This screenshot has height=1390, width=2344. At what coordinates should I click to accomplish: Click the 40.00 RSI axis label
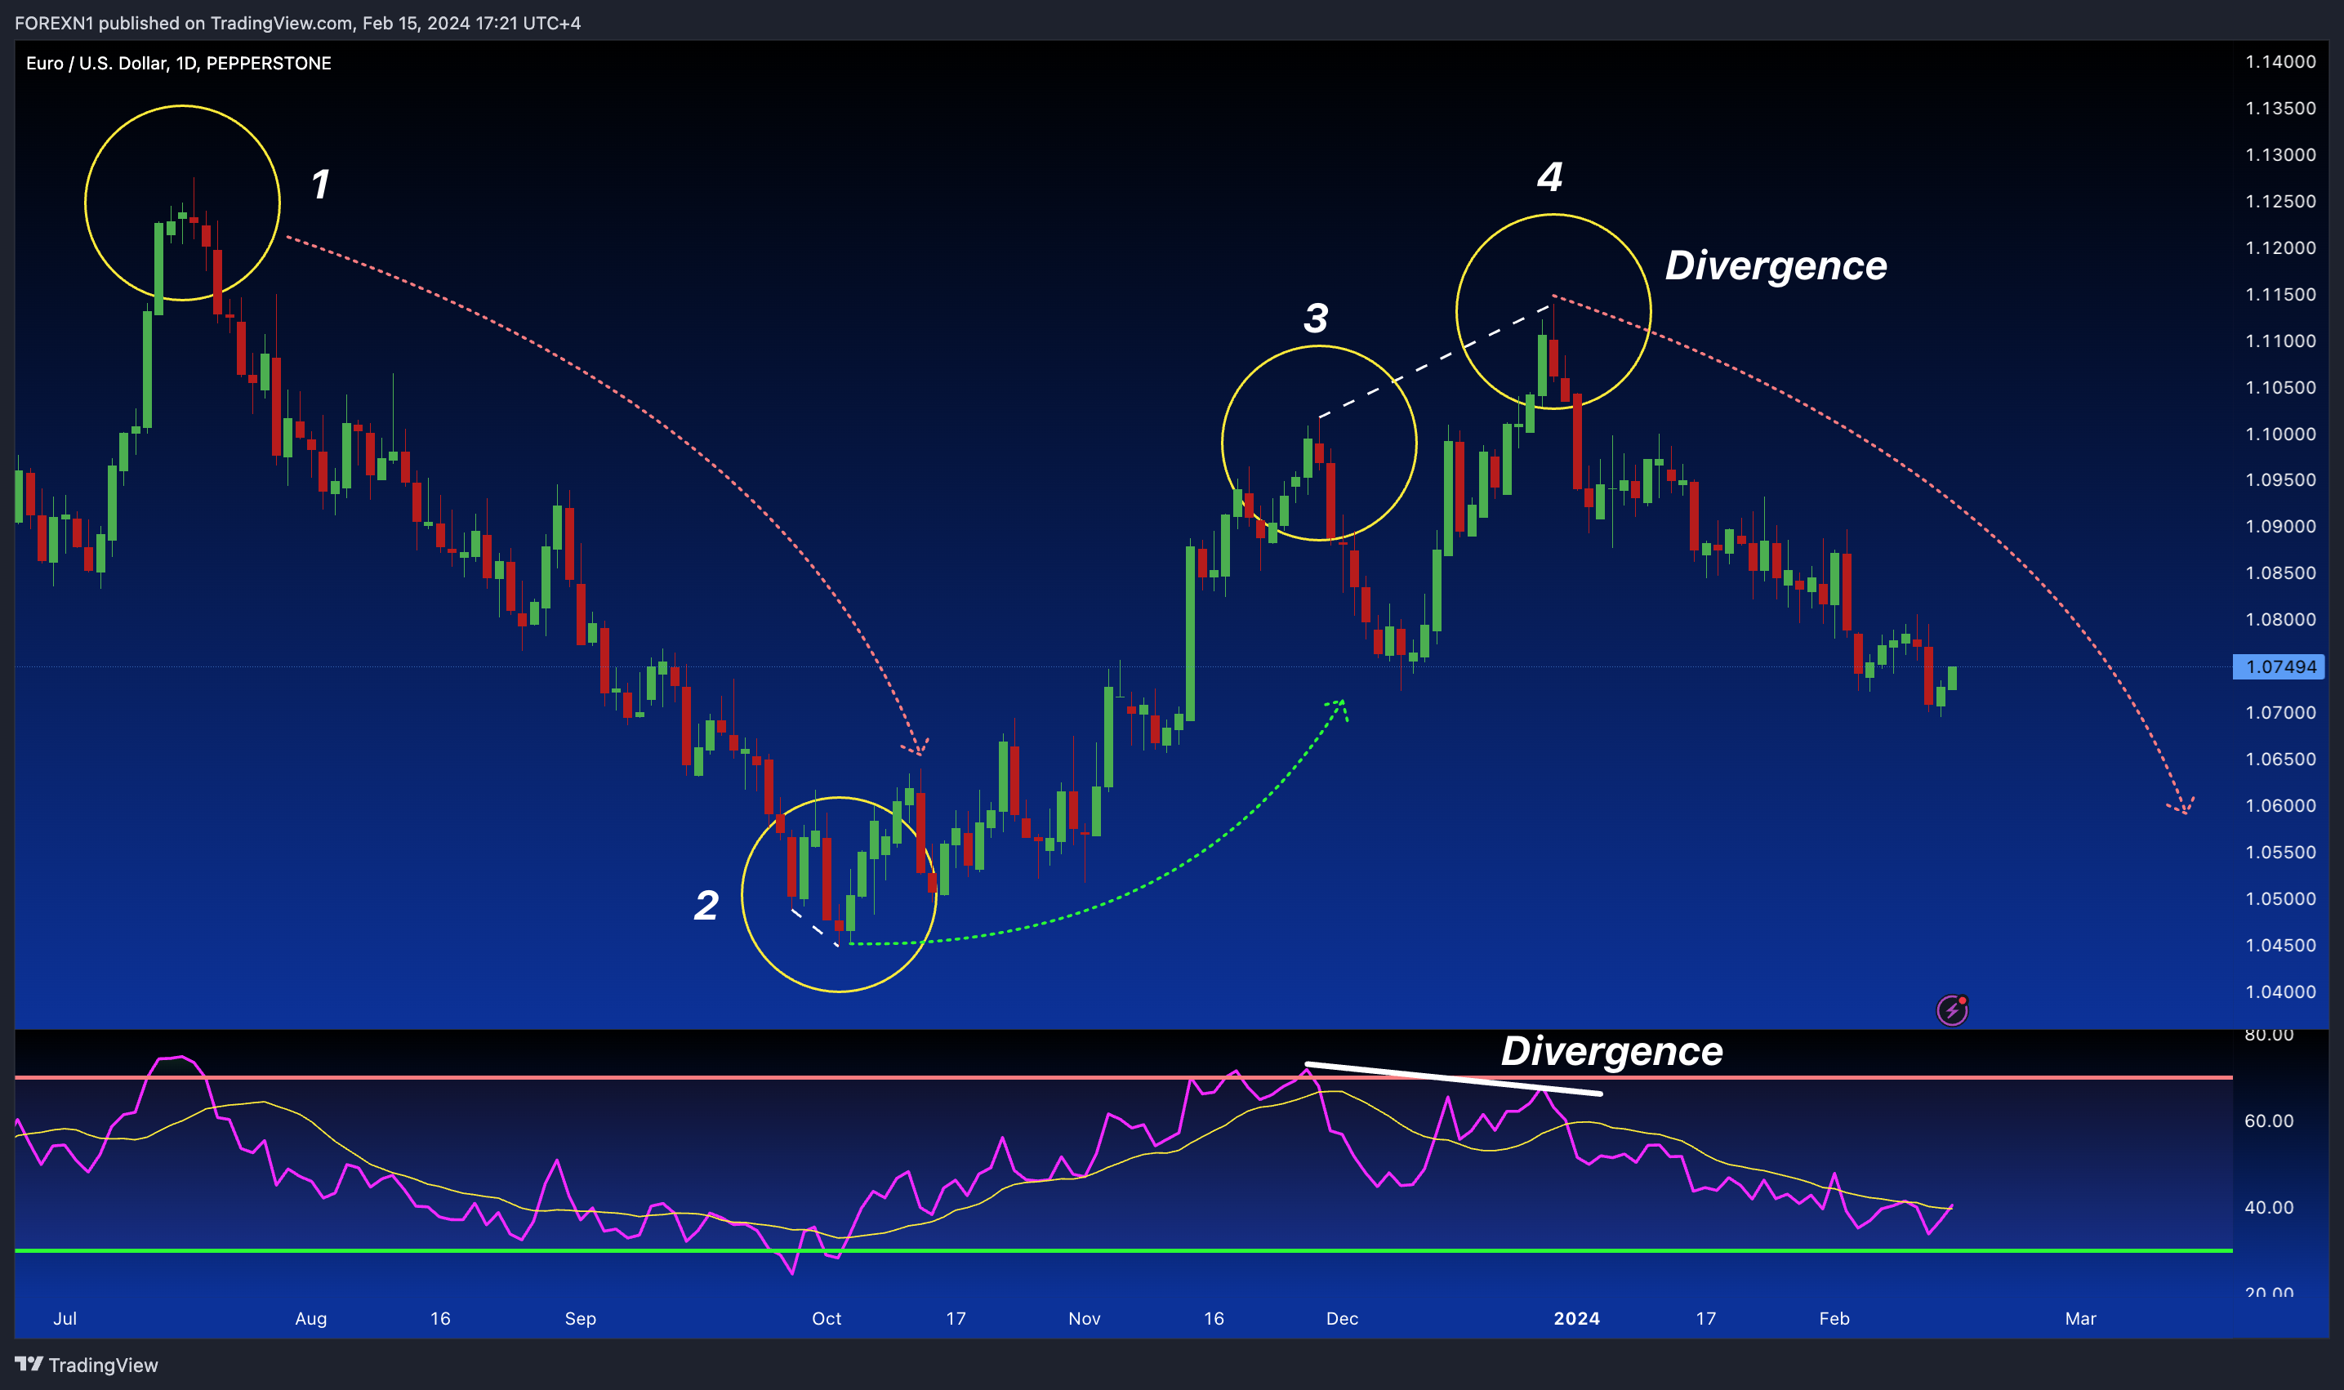[2269, 1207]
